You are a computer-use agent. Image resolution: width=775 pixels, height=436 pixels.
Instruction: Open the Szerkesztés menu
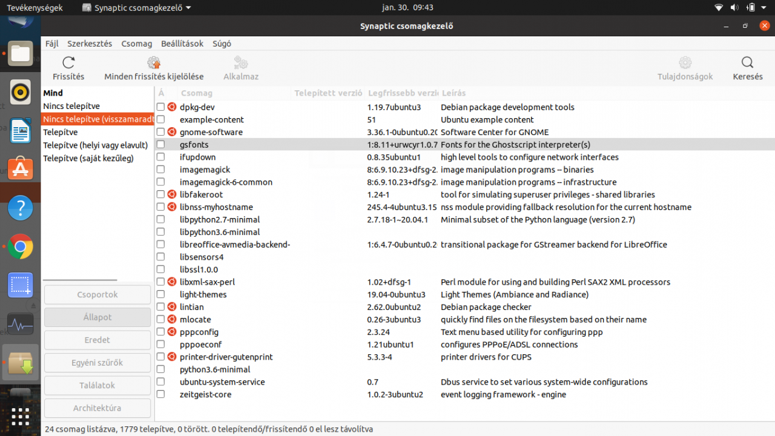tap(90, 44)
